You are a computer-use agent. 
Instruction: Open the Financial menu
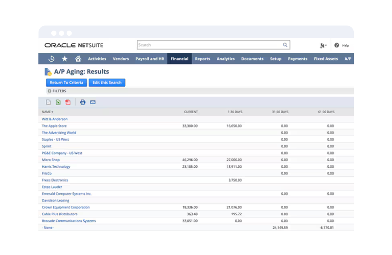pyautogui.click(x=179, y=59)
